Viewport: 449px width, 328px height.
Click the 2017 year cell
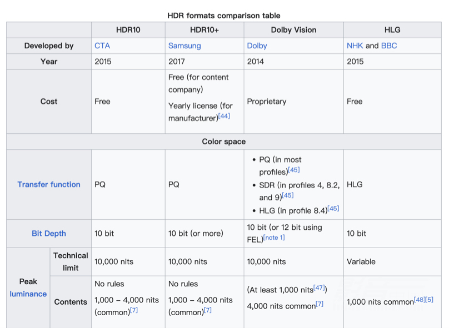point(204,62)
